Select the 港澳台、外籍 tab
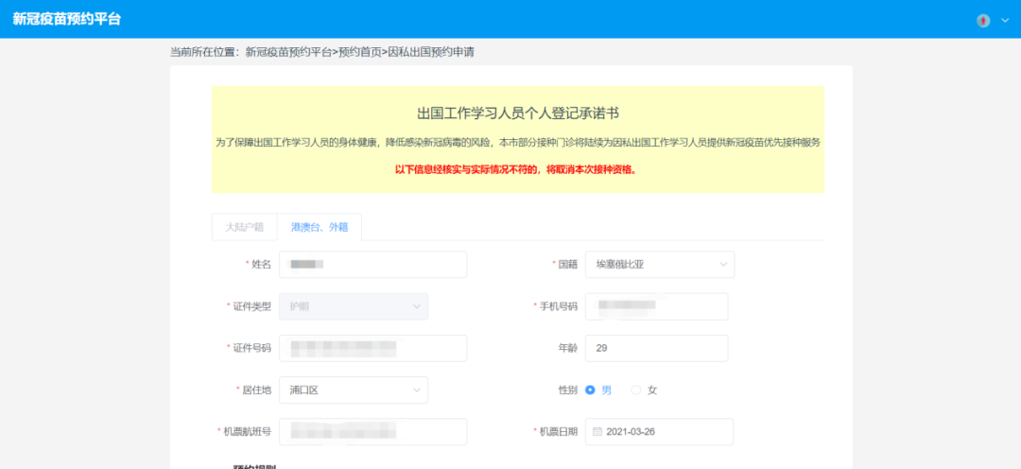Image resolution: width=1021 pixels, height=469 pixels. click(320, 227)
